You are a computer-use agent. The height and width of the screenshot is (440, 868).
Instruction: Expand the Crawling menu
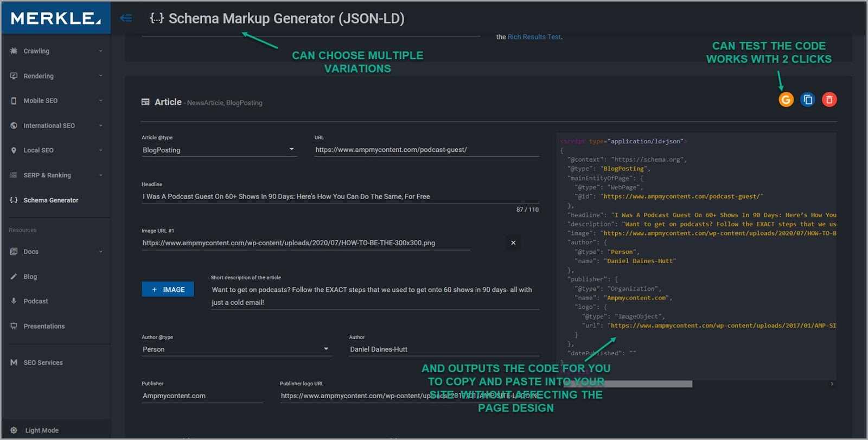[x=55, y=51]
